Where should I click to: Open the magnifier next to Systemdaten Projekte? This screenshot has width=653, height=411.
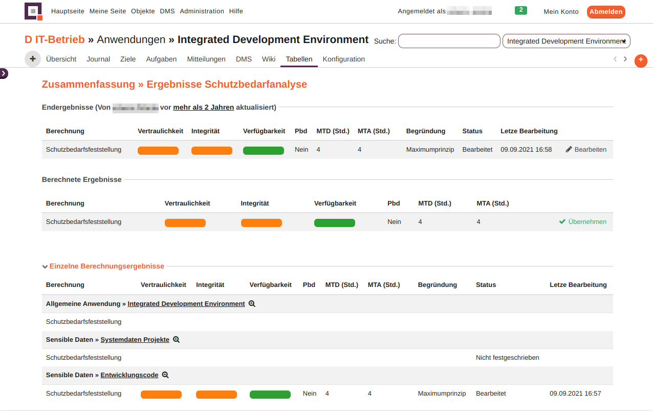click(x=176, y=340)
